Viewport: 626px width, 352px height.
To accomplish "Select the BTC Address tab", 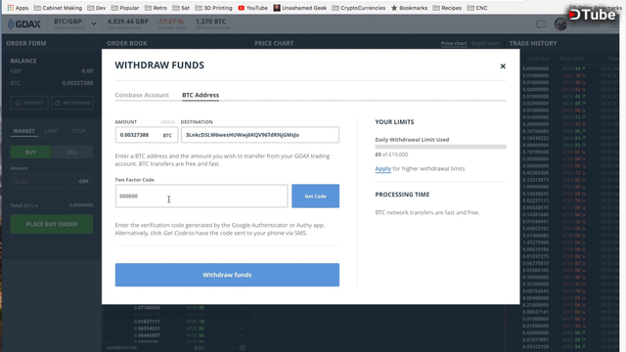I will (201, 95).
